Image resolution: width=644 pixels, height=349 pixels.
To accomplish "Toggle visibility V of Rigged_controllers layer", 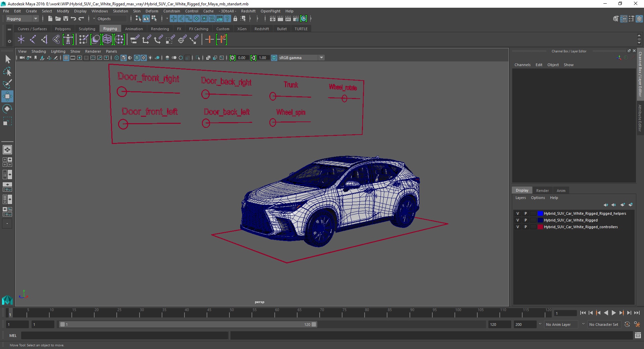I will point(518,227).
